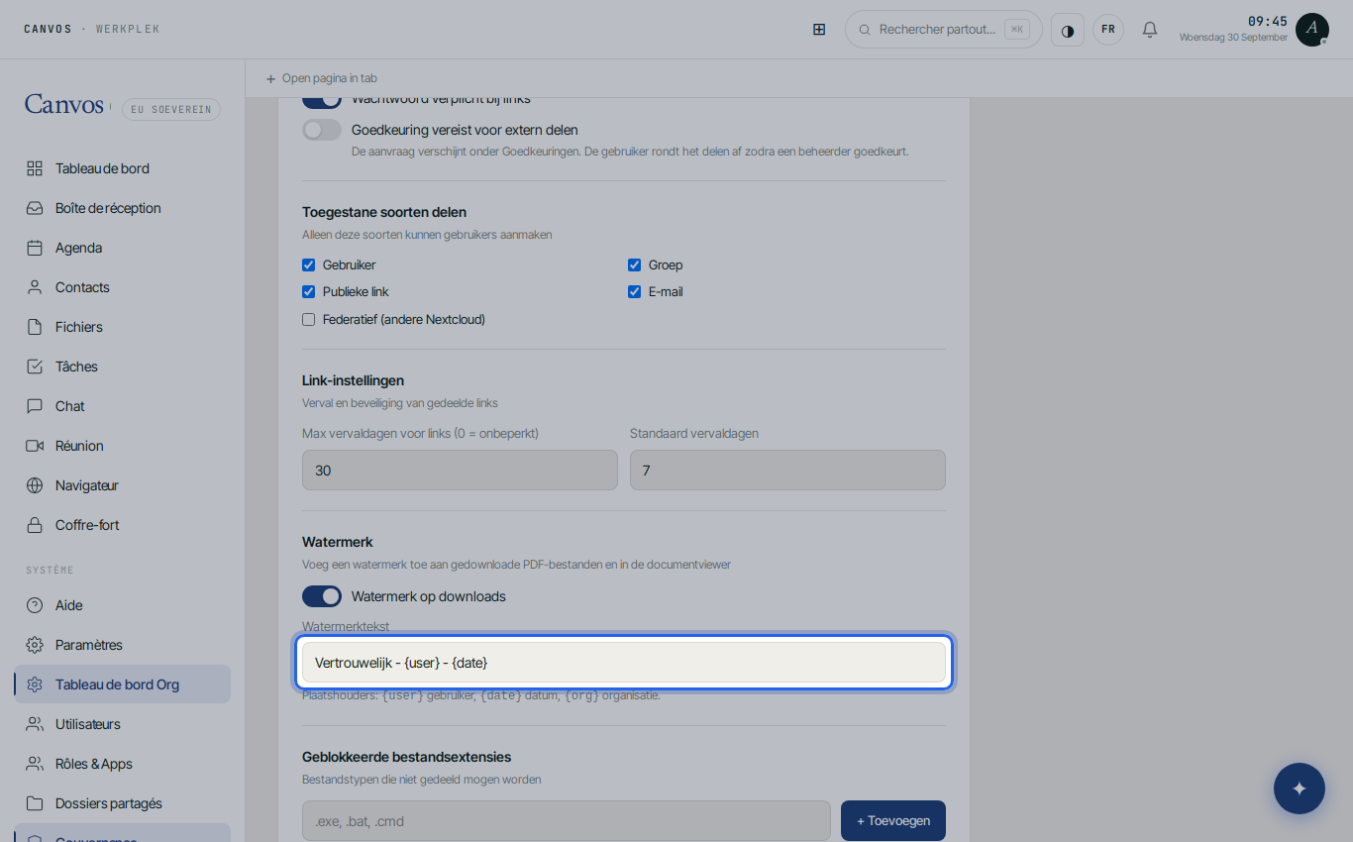Open Réunion video icon
Image resolution: width=1353 pixels, height=842 pixels.
(35, 446)
